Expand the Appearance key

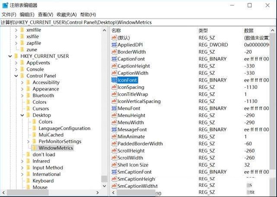point(22,89)
